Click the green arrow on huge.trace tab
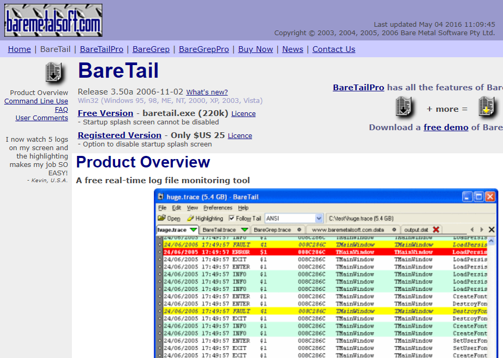Viewport: 503px width, 358px height. coord(193,230)
